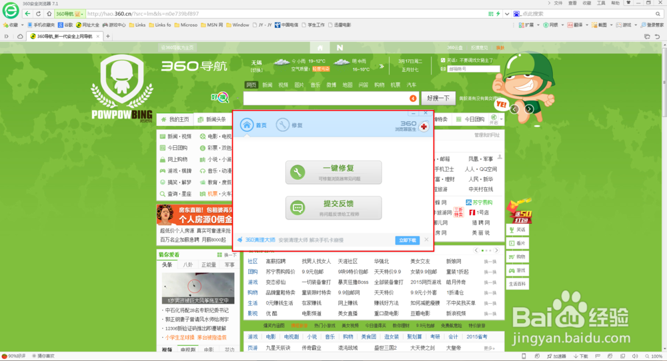Screen dimensions: 667x361
Task: Toggle the 开启 switch next to 今日团购
Action: point(494,119)
